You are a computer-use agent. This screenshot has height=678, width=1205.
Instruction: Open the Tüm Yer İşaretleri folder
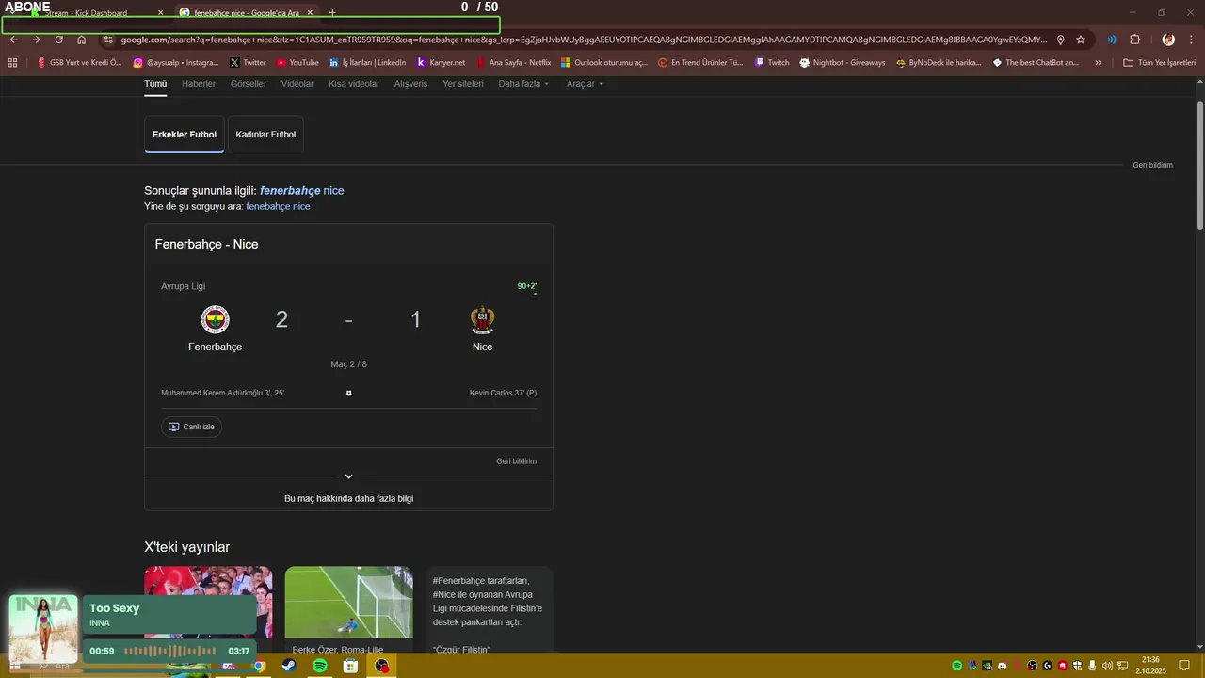(x=1159, y=63)
